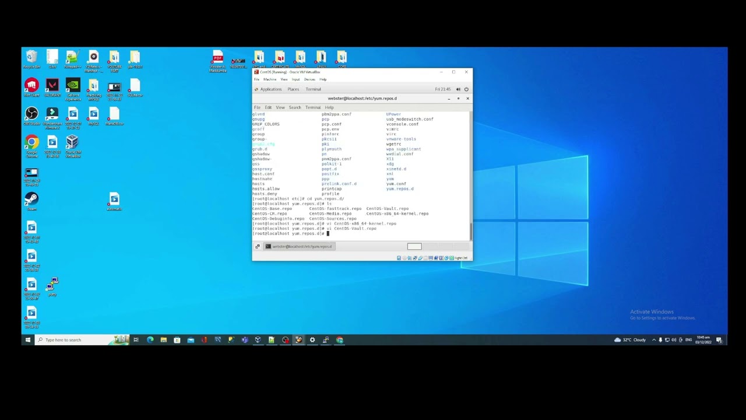The height and width of the screenshot is (420, 746).
Task: Select the YOUTUBE PART folder icon
Action: coord(114,60)
